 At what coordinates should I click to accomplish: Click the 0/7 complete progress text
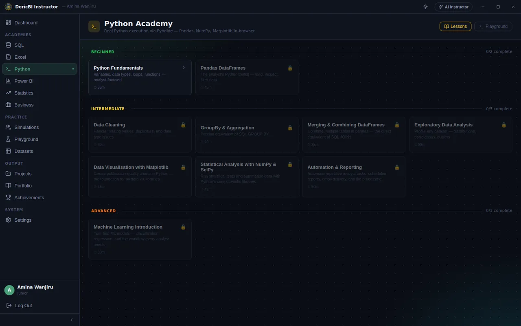(x=499, y=109)
